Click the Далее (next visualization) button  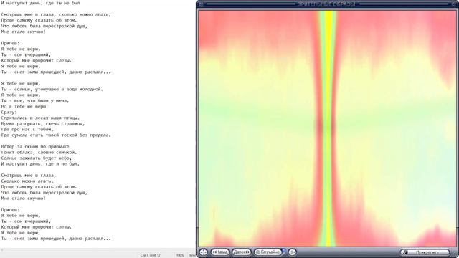point(241,252)
